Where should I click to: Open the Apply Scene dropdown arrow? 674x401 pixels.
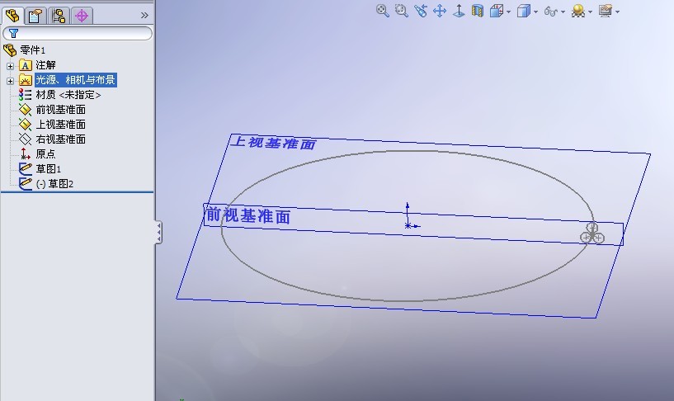coord(590,12)
